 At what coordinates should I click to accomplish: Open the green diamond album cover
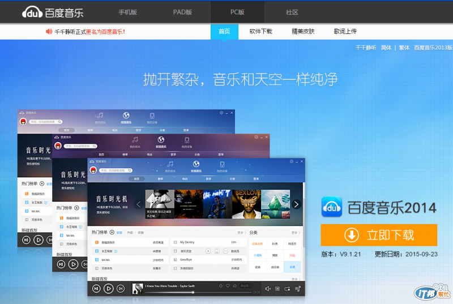(x=276, y=204)
